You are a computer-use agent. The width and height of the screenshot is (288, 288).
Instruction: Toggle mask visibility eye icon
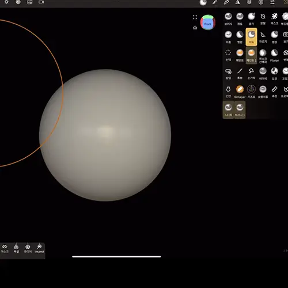[x=5, y=248]
